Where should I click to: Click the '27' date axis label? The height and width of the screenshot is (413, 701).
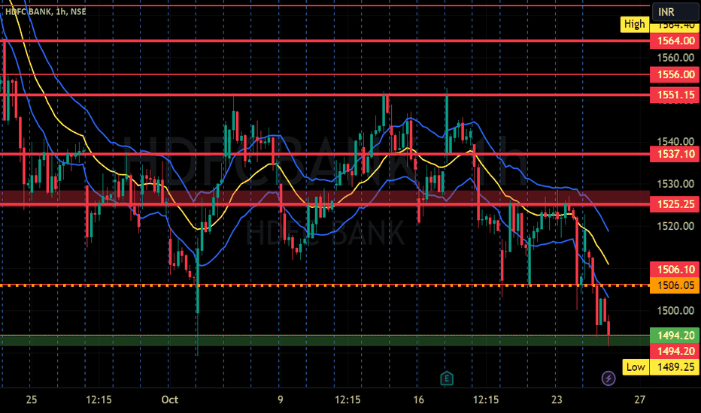[x=640, y=399]
